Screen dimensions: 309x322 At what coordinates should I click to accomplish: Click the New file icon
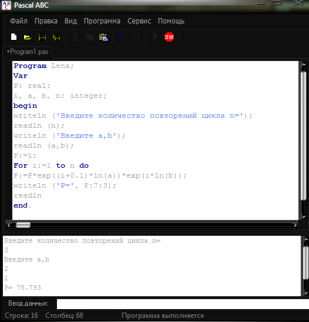click(14, 37)
